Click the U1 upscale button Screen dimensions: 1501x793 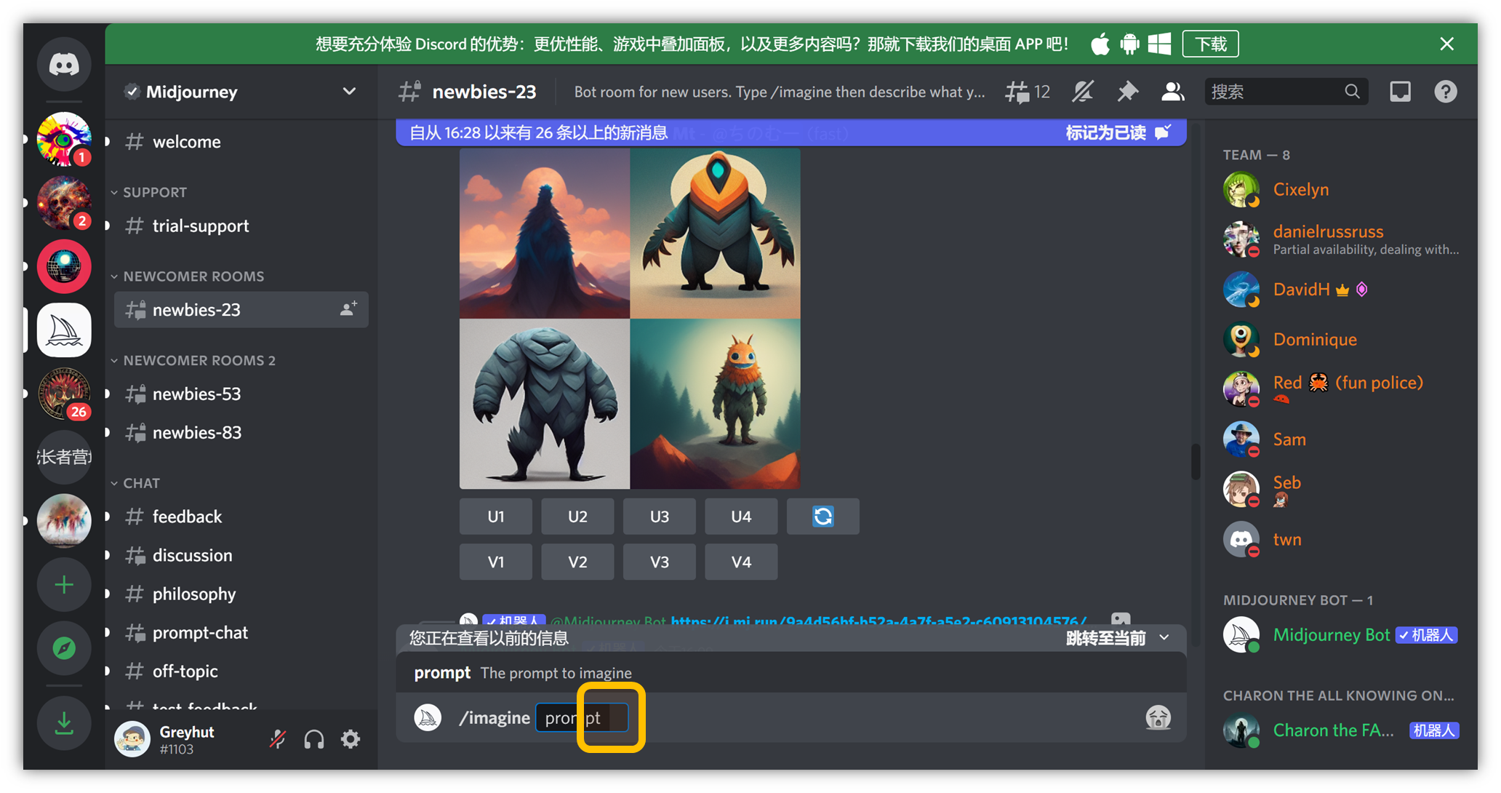click(495, 517)
